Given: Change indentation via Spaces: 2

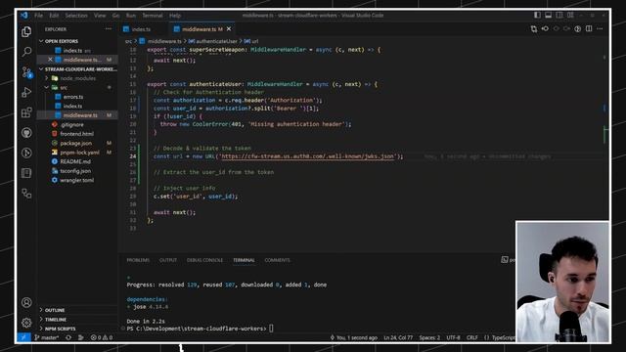Looking at the screenshot, I should 429,337.
